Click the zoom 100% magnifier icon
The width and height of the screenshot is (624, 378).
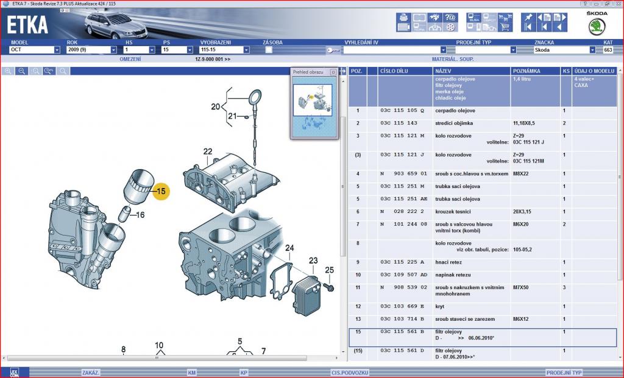click(49, 71)
